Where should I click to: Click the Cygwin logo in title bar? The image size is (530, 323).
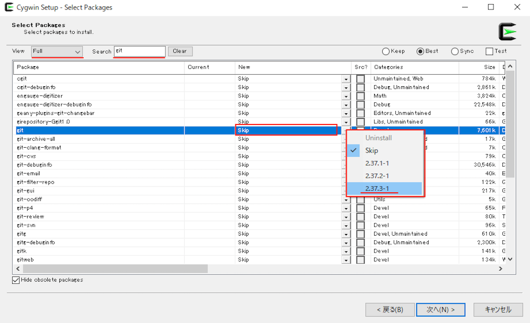click(9, 7)
